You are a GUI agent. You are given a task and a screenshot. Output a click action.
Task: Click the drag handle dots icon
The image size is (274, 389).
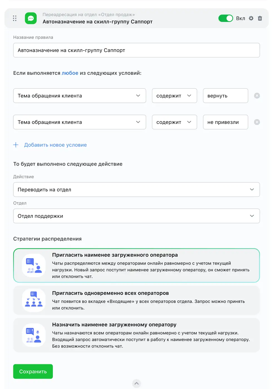pyautogui.click(x=15, y=18)
